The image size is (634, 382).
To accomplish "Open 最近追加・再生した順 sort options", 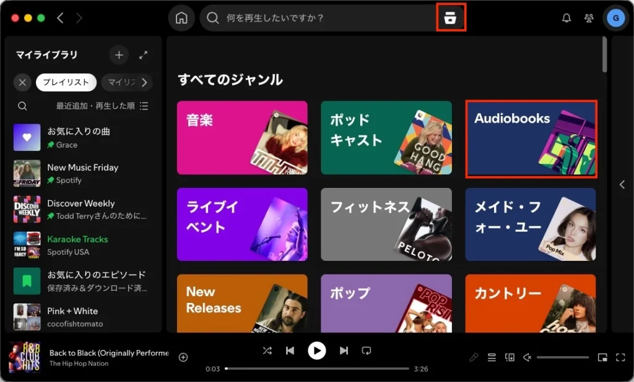I will [102, 106].
